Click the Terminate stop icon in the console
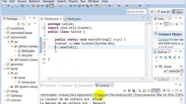Viewport: 186px width, 104px height. (125, 90)
